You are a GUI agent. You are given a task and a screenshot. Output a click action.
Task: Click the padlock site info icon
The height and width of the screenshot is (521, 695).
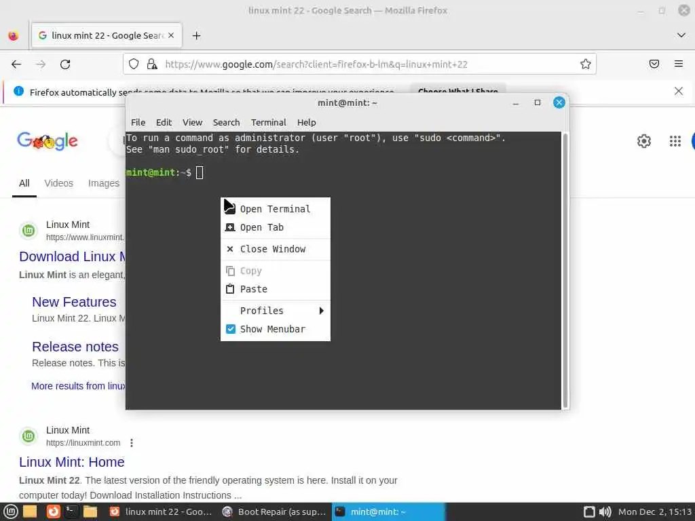pos(152,64)
